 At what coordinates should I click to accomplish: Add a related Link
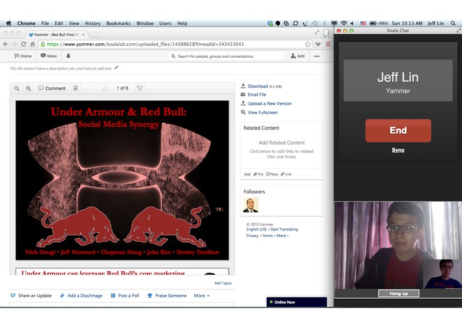click(286, 174)
